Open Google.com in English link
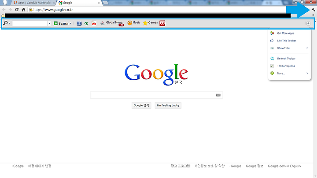Screen dimensions: 317x178 click(x=284, y=166)
